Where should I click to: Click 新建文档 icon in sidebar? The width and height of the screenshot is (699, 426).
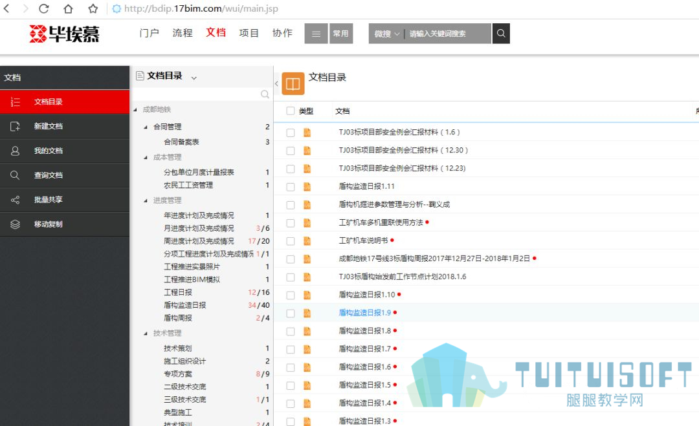click(15, 127)
